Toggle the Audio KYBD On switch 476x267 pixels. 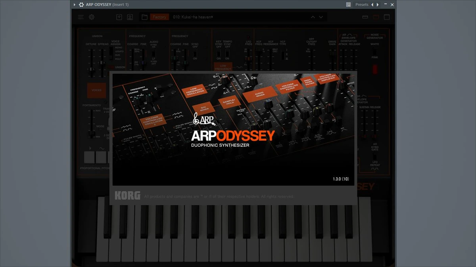tap(154, 55)
